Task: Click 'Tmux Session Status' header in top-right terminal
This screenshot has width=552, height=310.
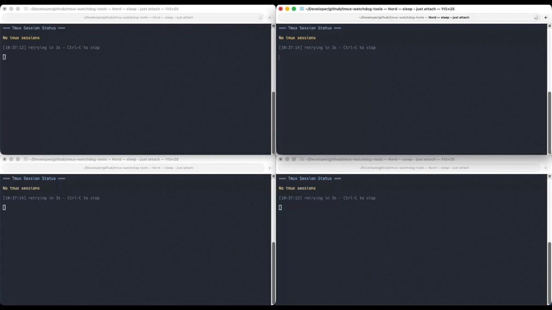Action: coord(310,28)
